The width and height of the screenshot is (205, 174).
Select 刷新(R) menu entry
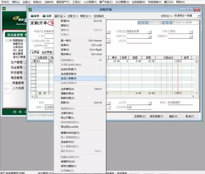click(x=80, y=103)
